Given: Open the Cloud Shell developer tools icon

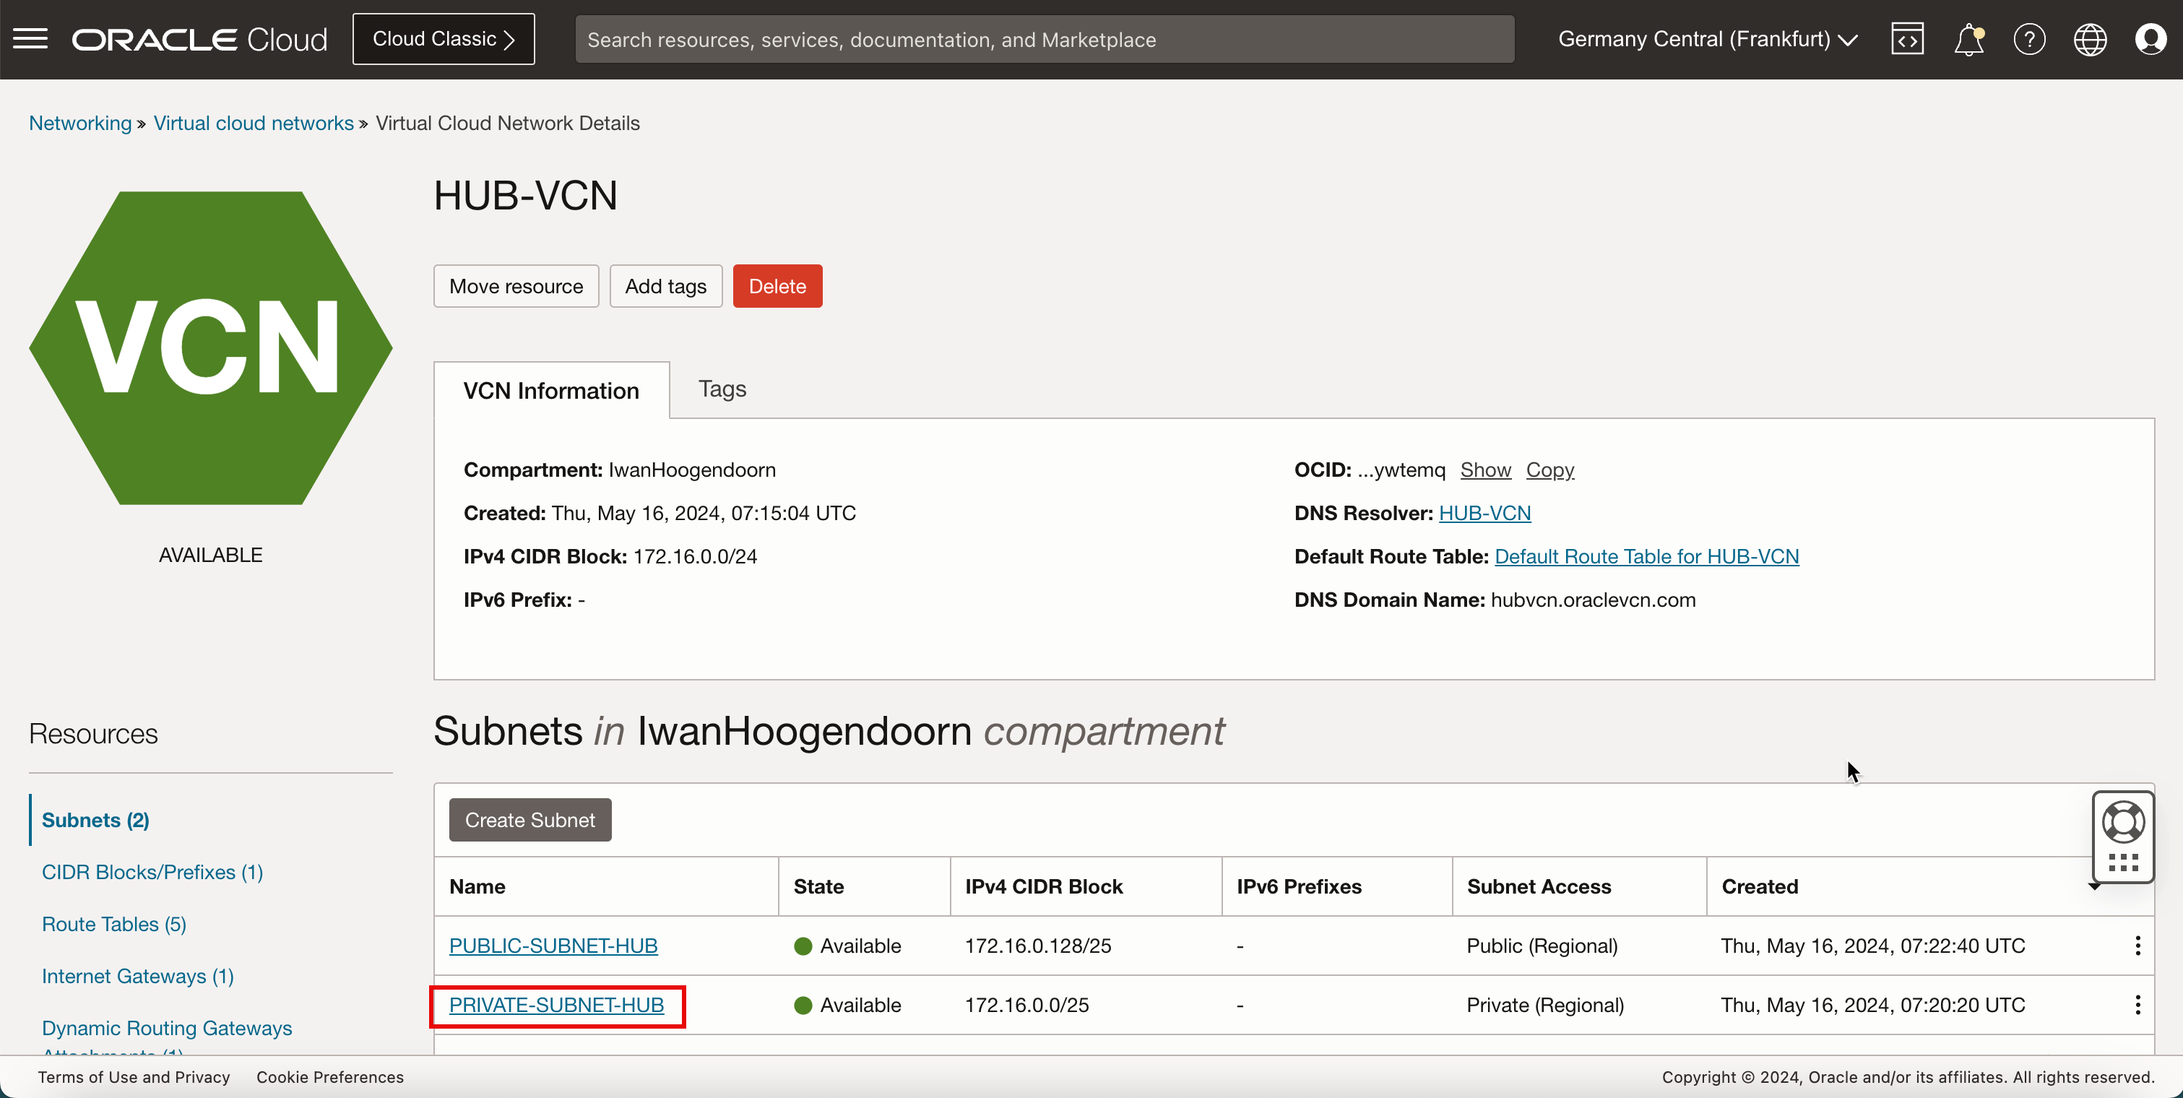Looking at the screenshot, I should click(x=1907, y=39).
